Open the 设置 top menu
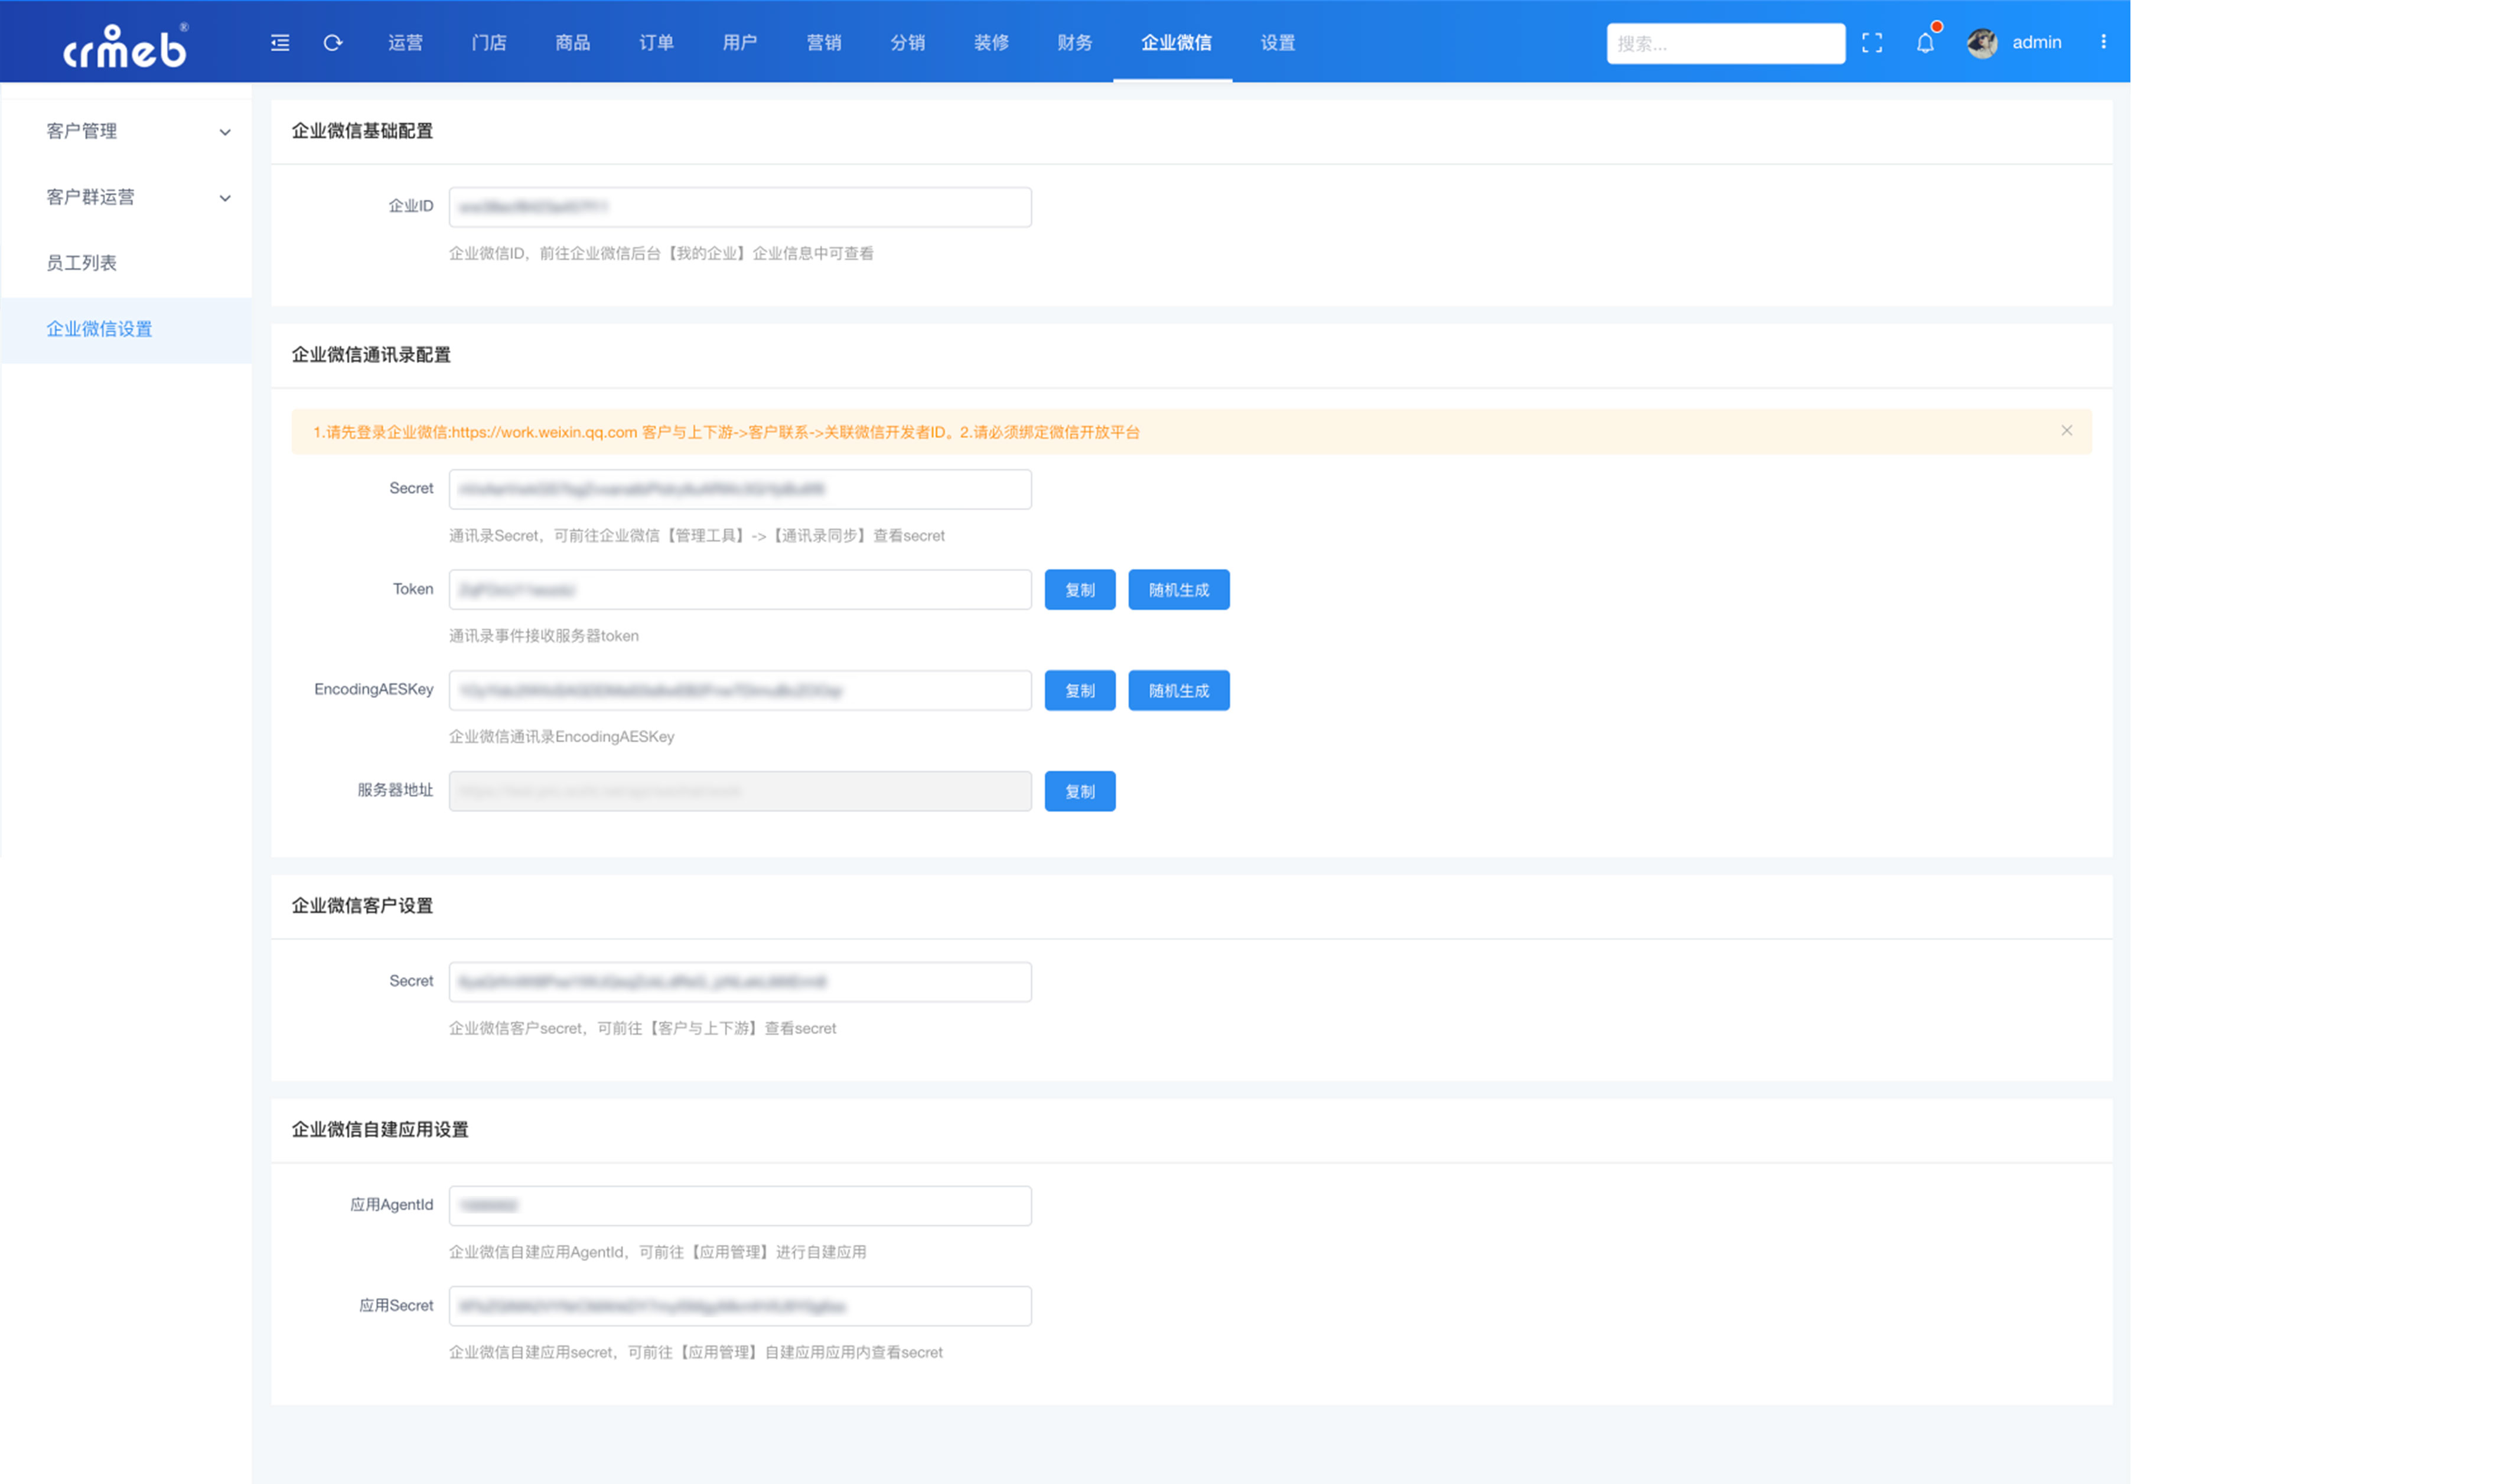 coord(1277,42)
